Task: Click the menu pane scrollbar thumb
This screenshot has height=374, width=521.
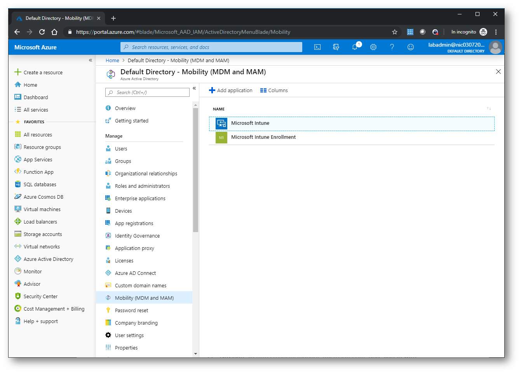Action: pyautogui.click(x=195, y=170)
